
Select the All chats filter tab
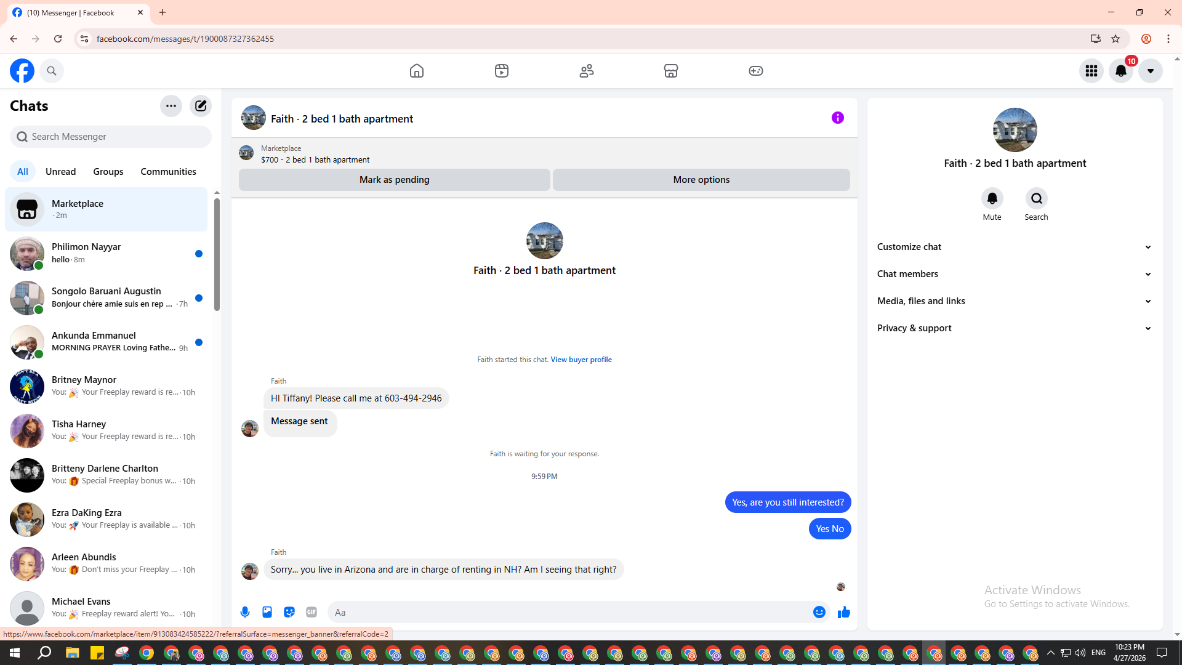(23, 172)
